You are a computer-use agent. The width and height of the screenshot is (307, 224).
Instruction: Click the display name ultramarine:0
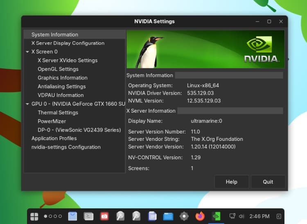[206, 121]
